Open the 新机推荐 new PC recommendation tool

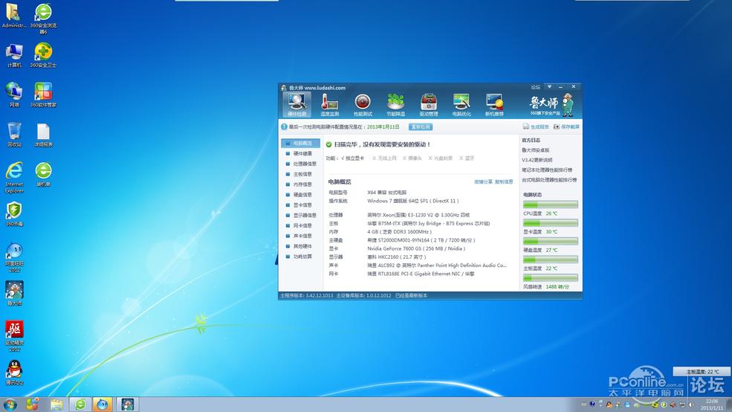[494, 104]
